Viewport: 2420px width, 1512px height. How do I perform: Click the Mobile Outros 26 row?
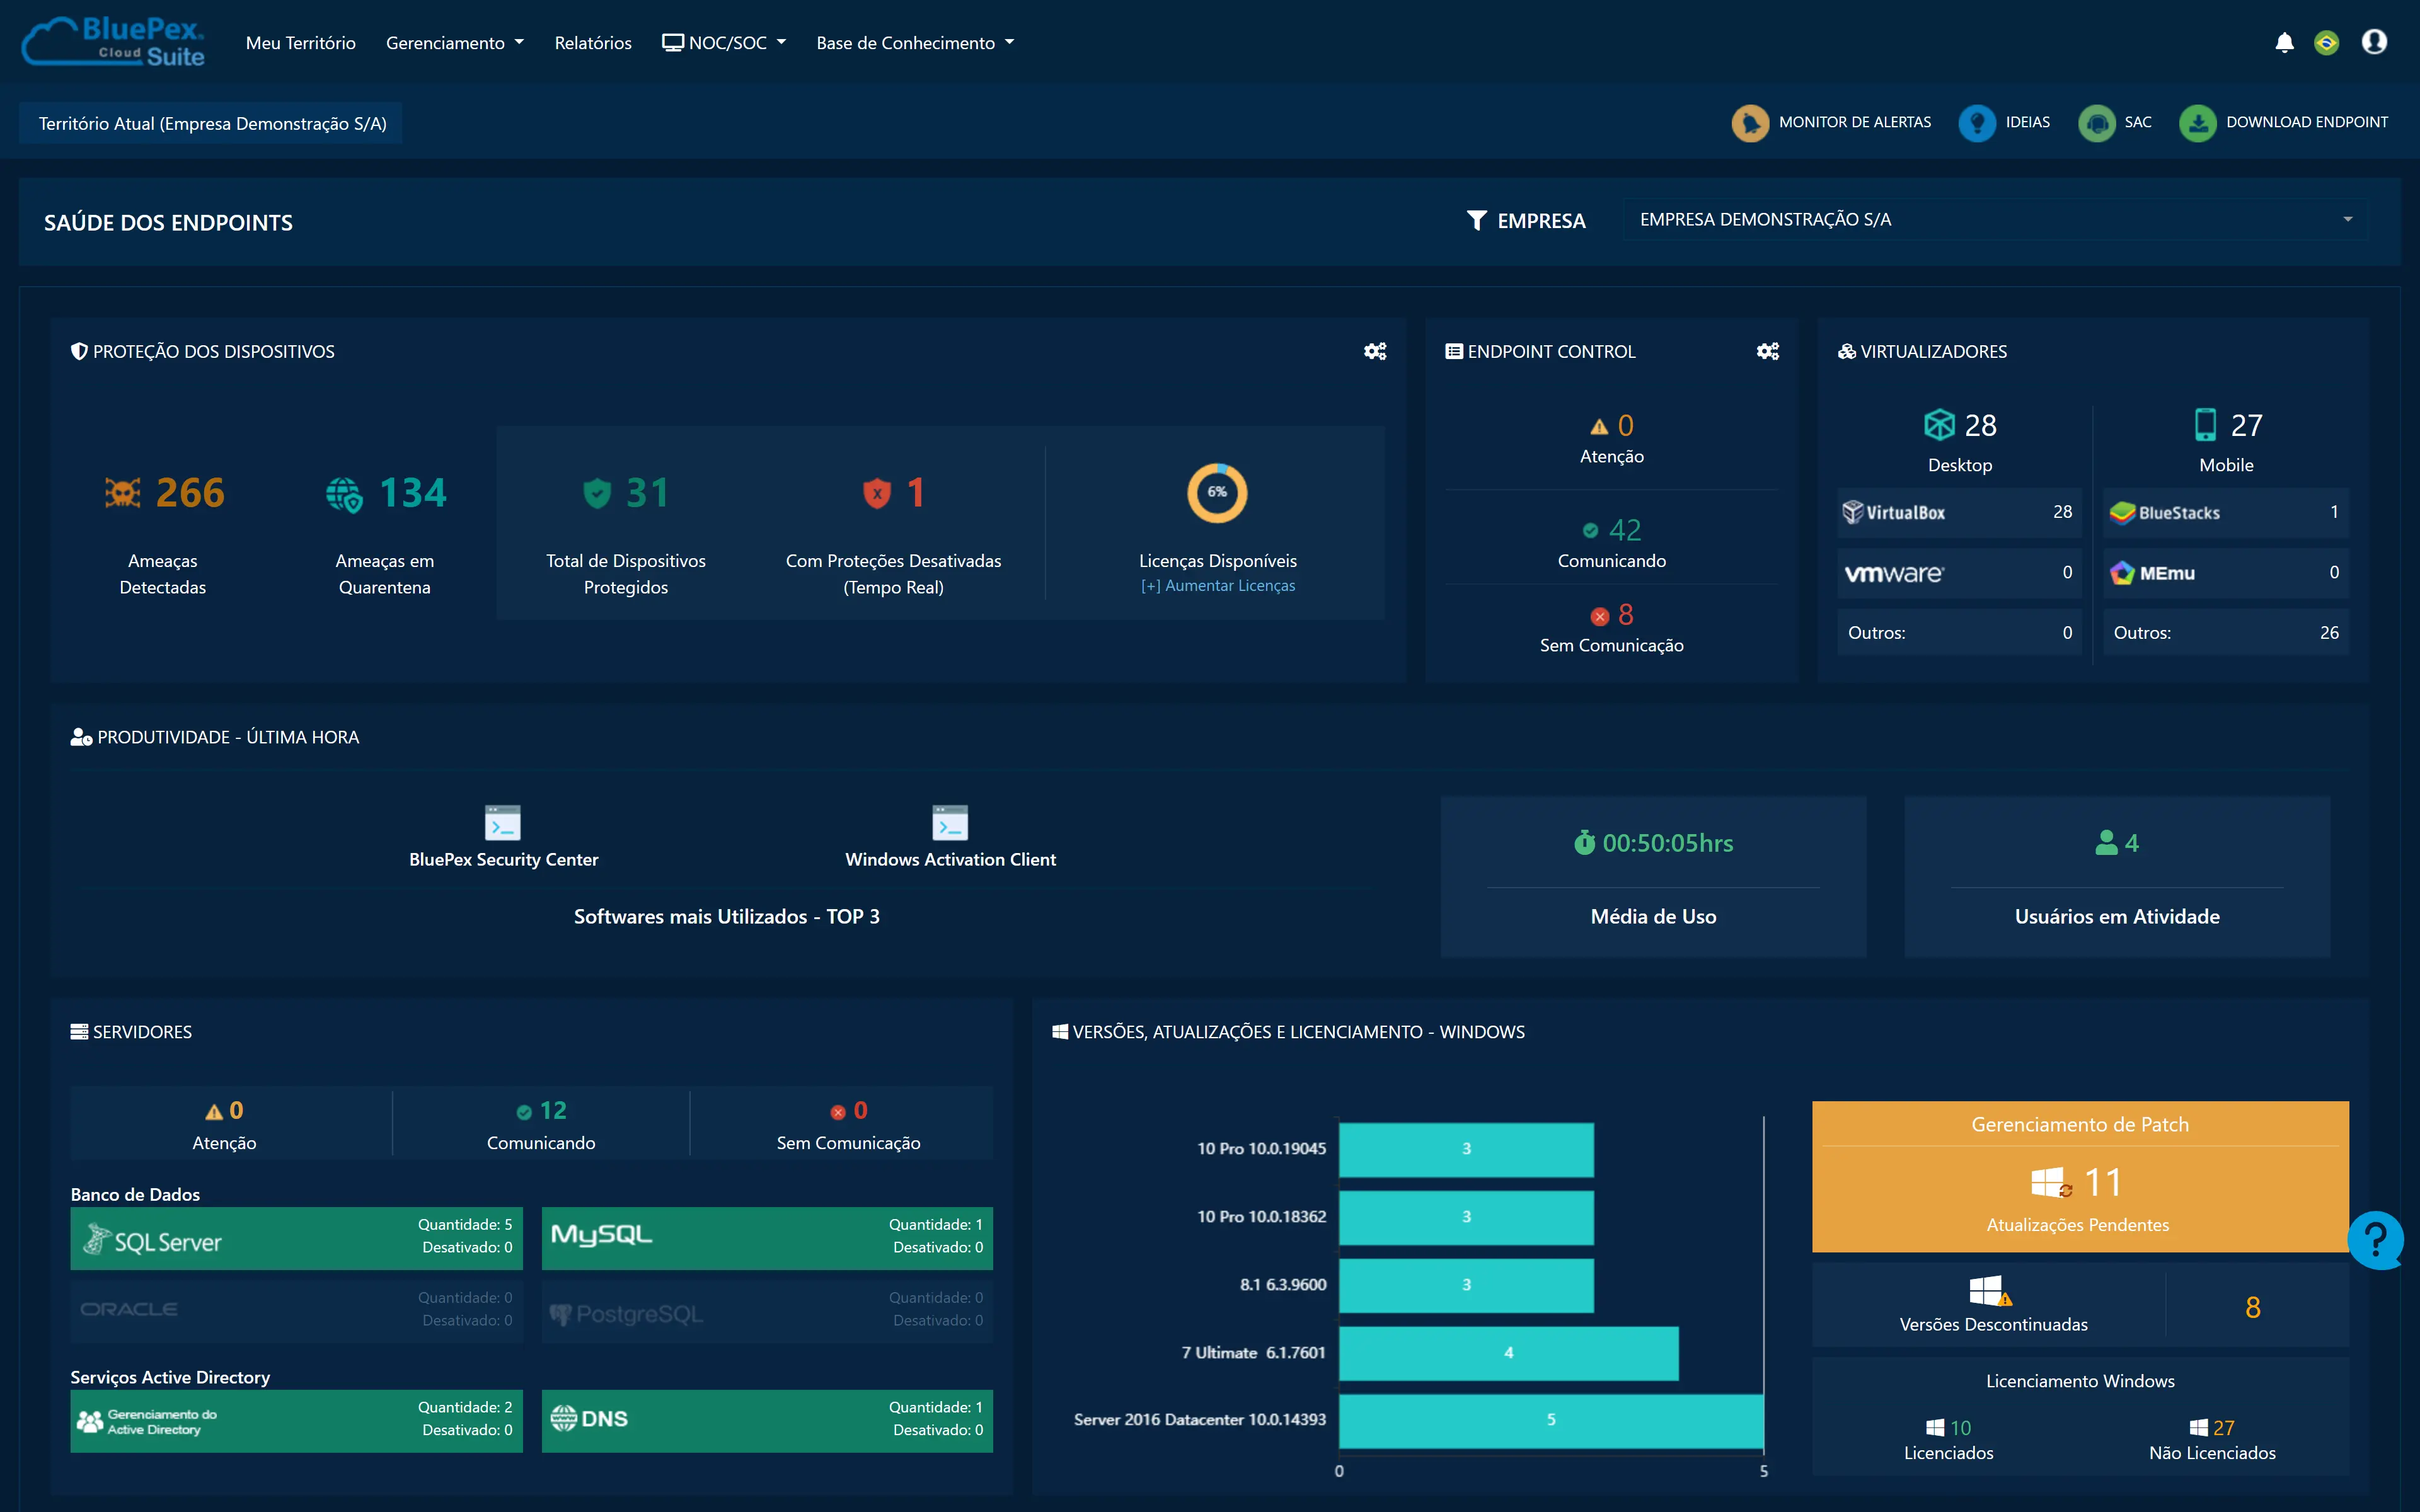[x=2226, y=633]
